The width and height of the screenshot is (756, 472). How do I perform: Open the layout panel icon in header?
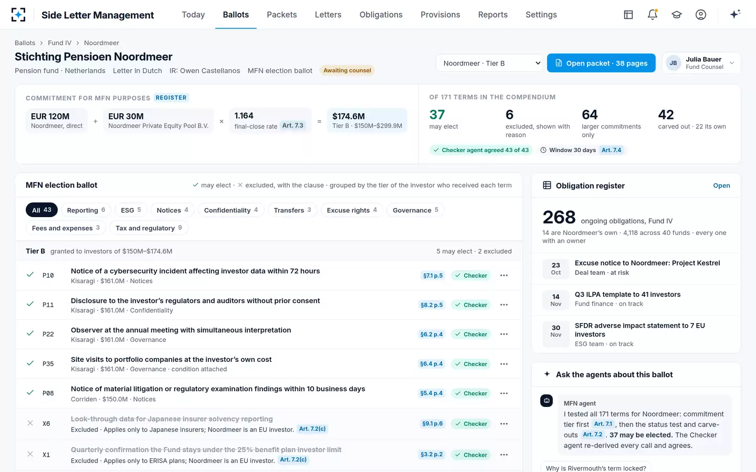coord(628,15)
